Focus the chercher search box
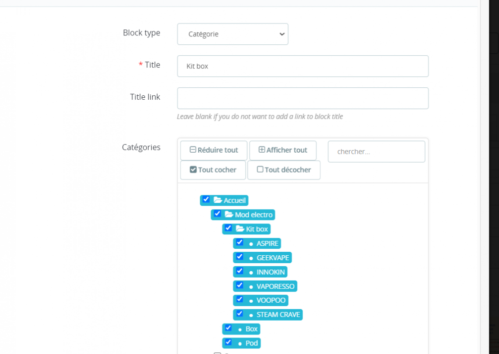The height and width of the screenshot is (354, 499). click(376, 152)
